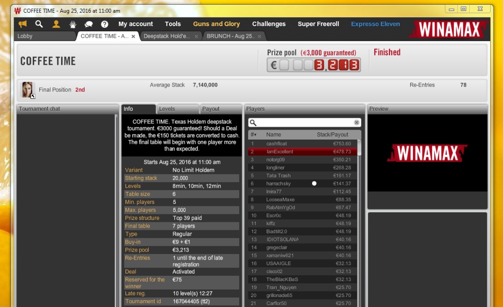Select the Info tab
Image resolution: width=503 pixels, height=307 pixels.
click(139, 109)
